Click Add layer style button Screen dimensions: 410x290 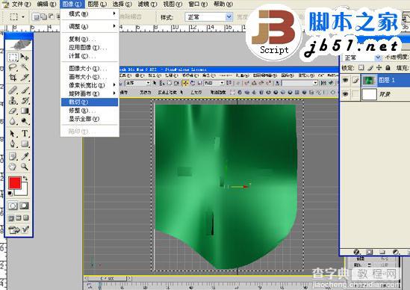[x=356, y=252]
